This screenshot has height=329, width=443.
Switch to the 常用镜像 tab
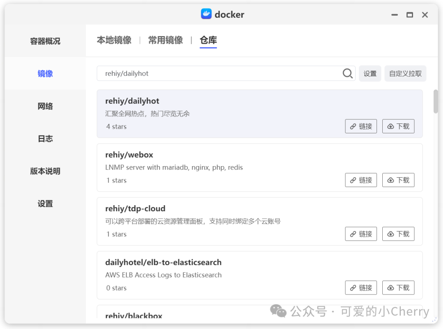pos(166,40)
